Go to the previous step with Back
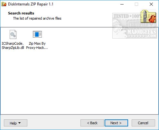The height and width of the screenshot is (130, 159). tap(92, 123)
